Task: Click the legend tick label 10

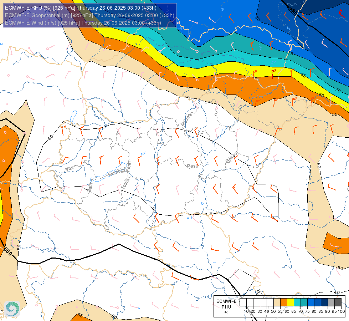Action: (x=246, y=311)
